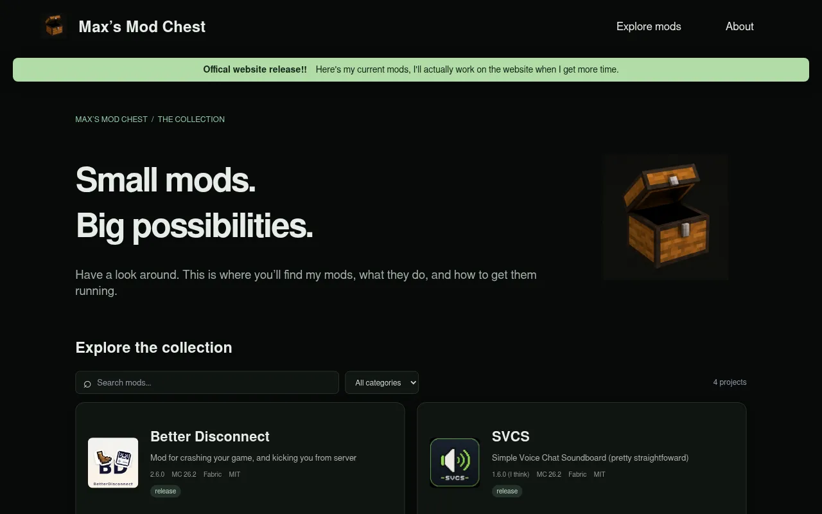Open the All categories dropdown
The image size is (822, 514).
coord(382,382)
